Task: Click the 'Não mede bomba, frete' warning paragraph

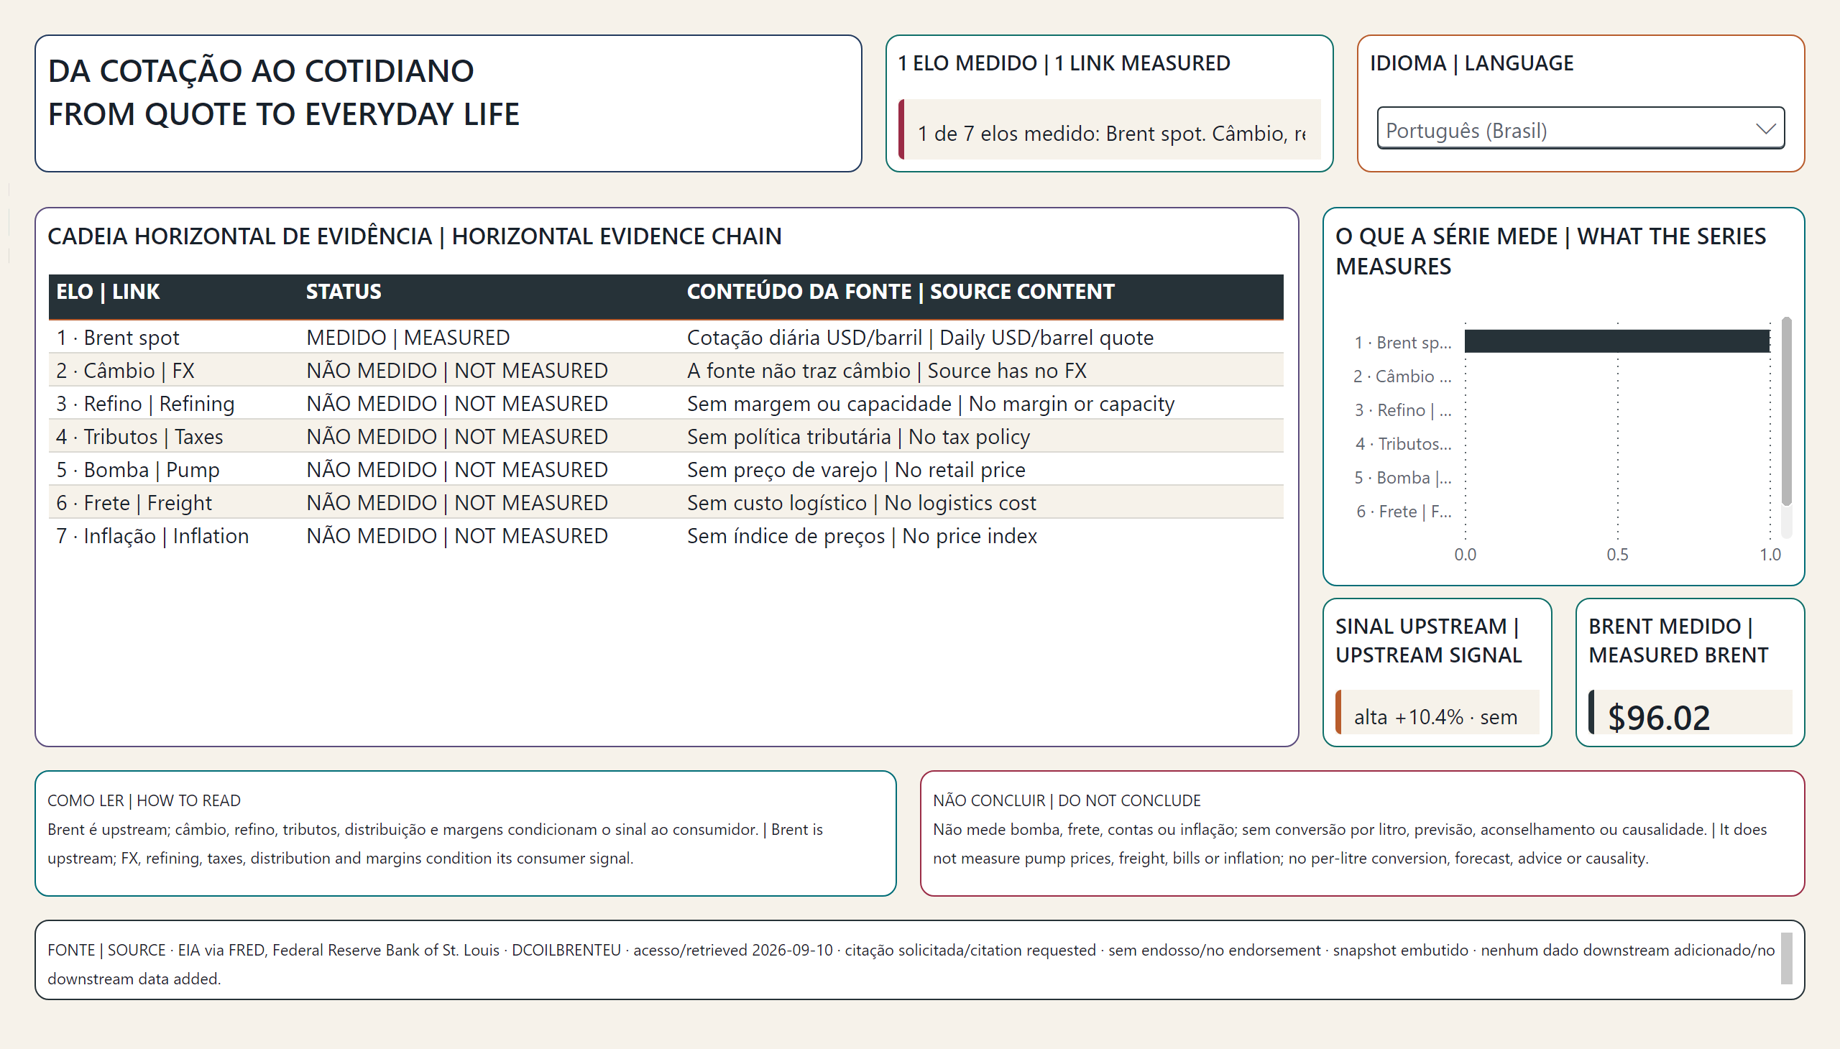Action: (1349, 844)
